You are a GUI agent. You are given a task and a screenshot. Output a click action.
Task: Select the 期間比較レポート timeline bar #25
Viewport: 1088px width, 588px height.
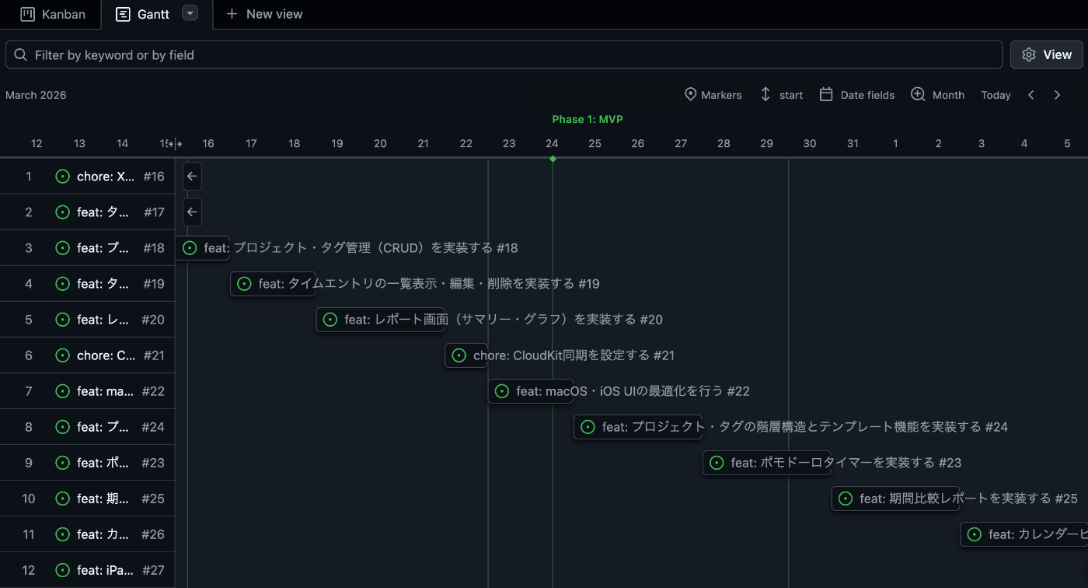(x=895, y=499)
